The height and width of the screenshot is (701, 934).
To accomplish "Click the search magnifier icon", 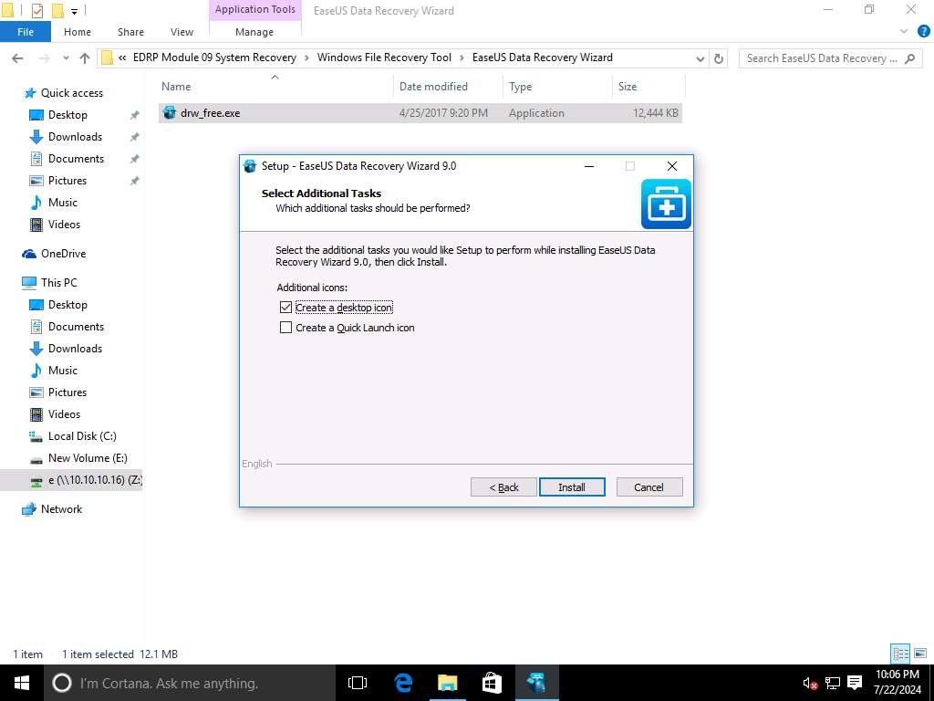I will coord(909,58).
